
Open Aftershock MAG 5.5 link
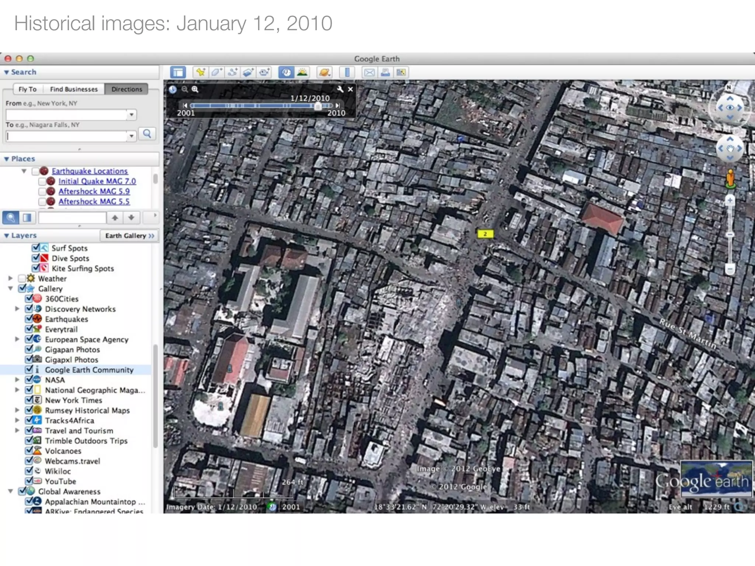[x=94, y=202]
